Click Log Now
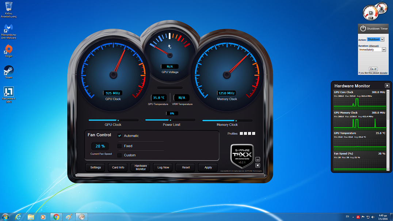The width and height of the screenshot is (393, 221). [163, 167]
